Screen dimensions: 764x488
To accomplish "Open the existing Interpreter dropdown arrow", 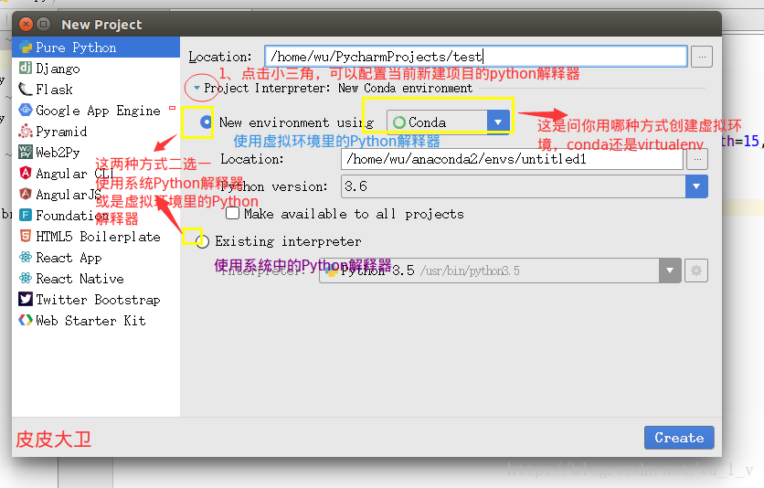I will point(670,271).
